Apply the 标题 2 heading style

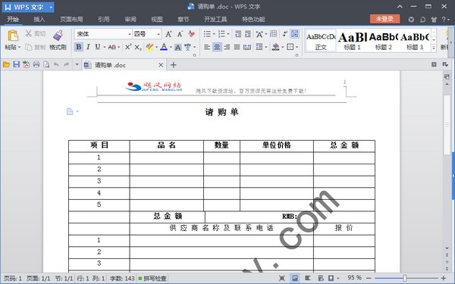click(x=384, y=41)
